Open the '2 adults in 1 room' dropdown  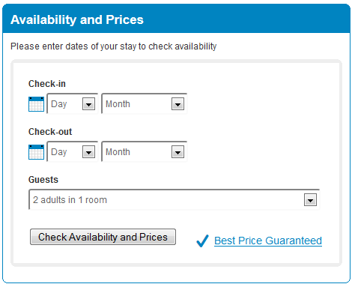175,199
